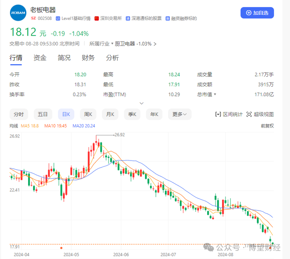
Task: Click the 昨收 value 18.31
Action: pos(80,84)
